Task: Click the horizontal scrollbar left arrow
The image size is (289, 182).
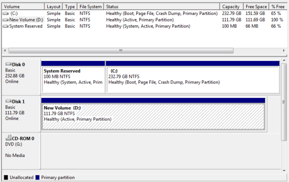Action: 5,50
